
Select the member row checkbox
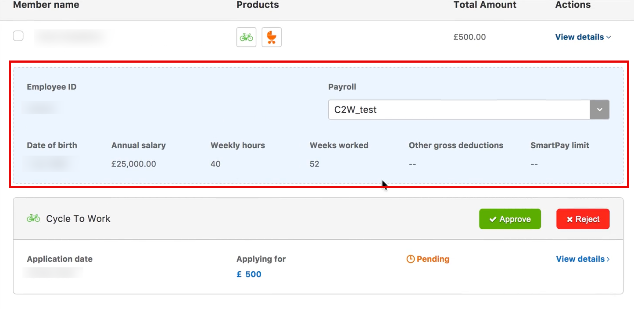click(x=18, y=36)
